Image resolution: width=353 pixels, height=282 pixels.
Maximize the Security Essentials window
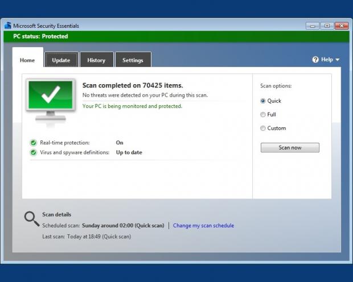pos(327,26)
